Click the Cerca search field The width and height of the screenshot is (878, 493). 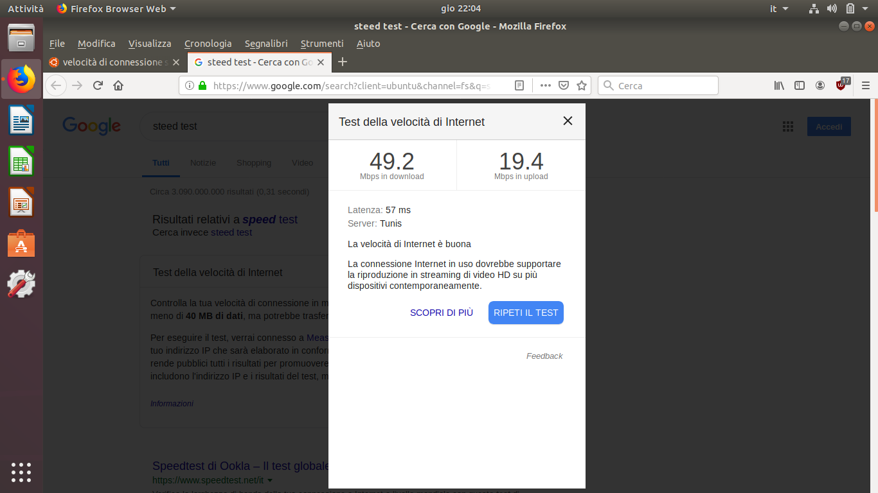click(x=658, y=85)
